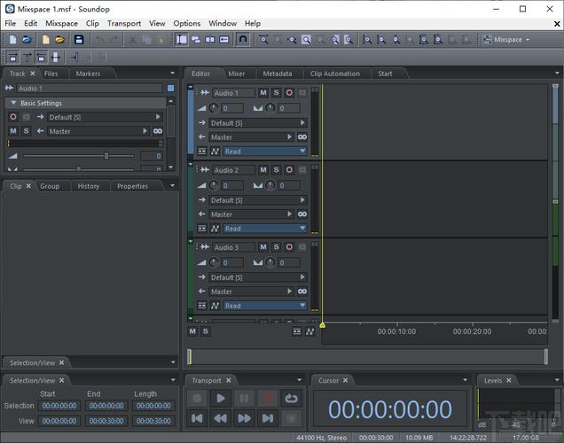564x443 pixels.
Task: Open the automation curve icon on Audio 1
Action: pos(215,152)
